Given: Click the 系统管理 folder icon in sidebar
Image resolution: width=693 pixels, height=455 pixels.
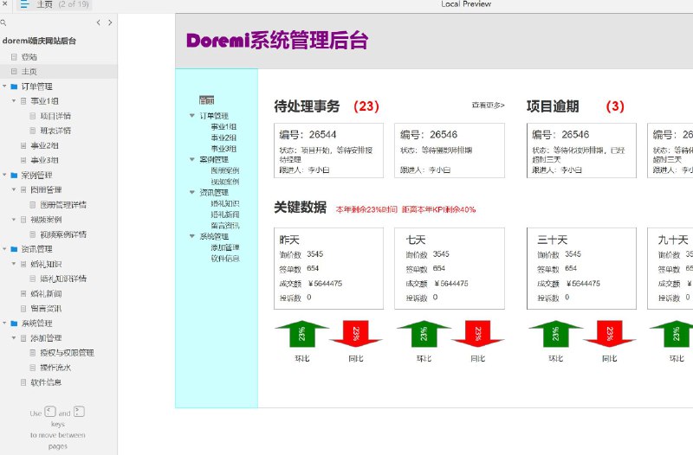Looking at the screenshot, I should (14, 324).
